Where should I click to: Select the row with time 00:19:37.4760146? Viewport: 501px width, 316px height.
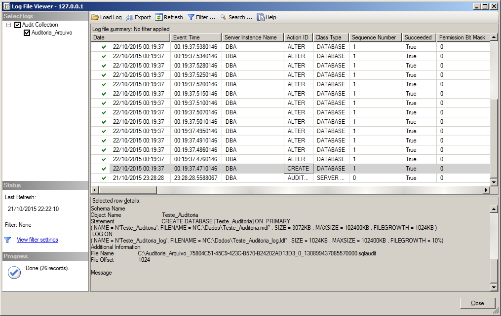click(290, 159)
